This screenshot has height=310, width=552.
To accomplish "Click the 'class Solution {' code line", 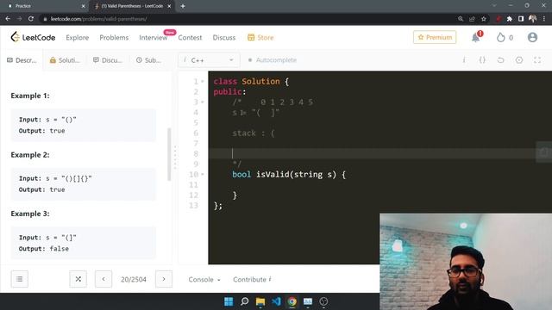I will (x=251, y=82).
